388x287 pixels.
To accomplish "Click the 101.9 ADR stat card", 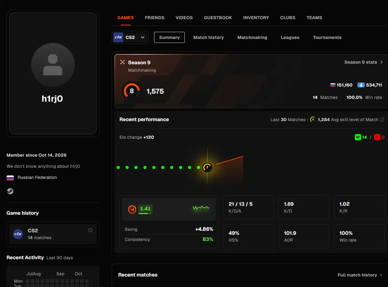I will click(304, 236).
